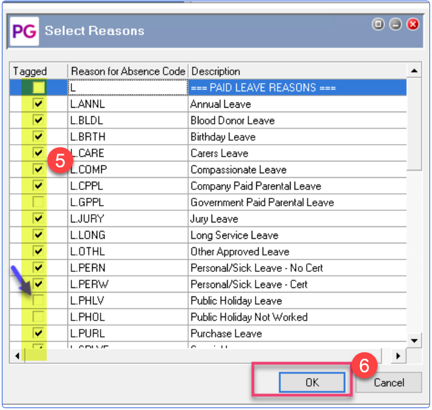Viewport: 432px width, 410px height.
Task: Tick the L.PHOL Public Holiday Not Worked checkbox
Action: coord(38,317)
